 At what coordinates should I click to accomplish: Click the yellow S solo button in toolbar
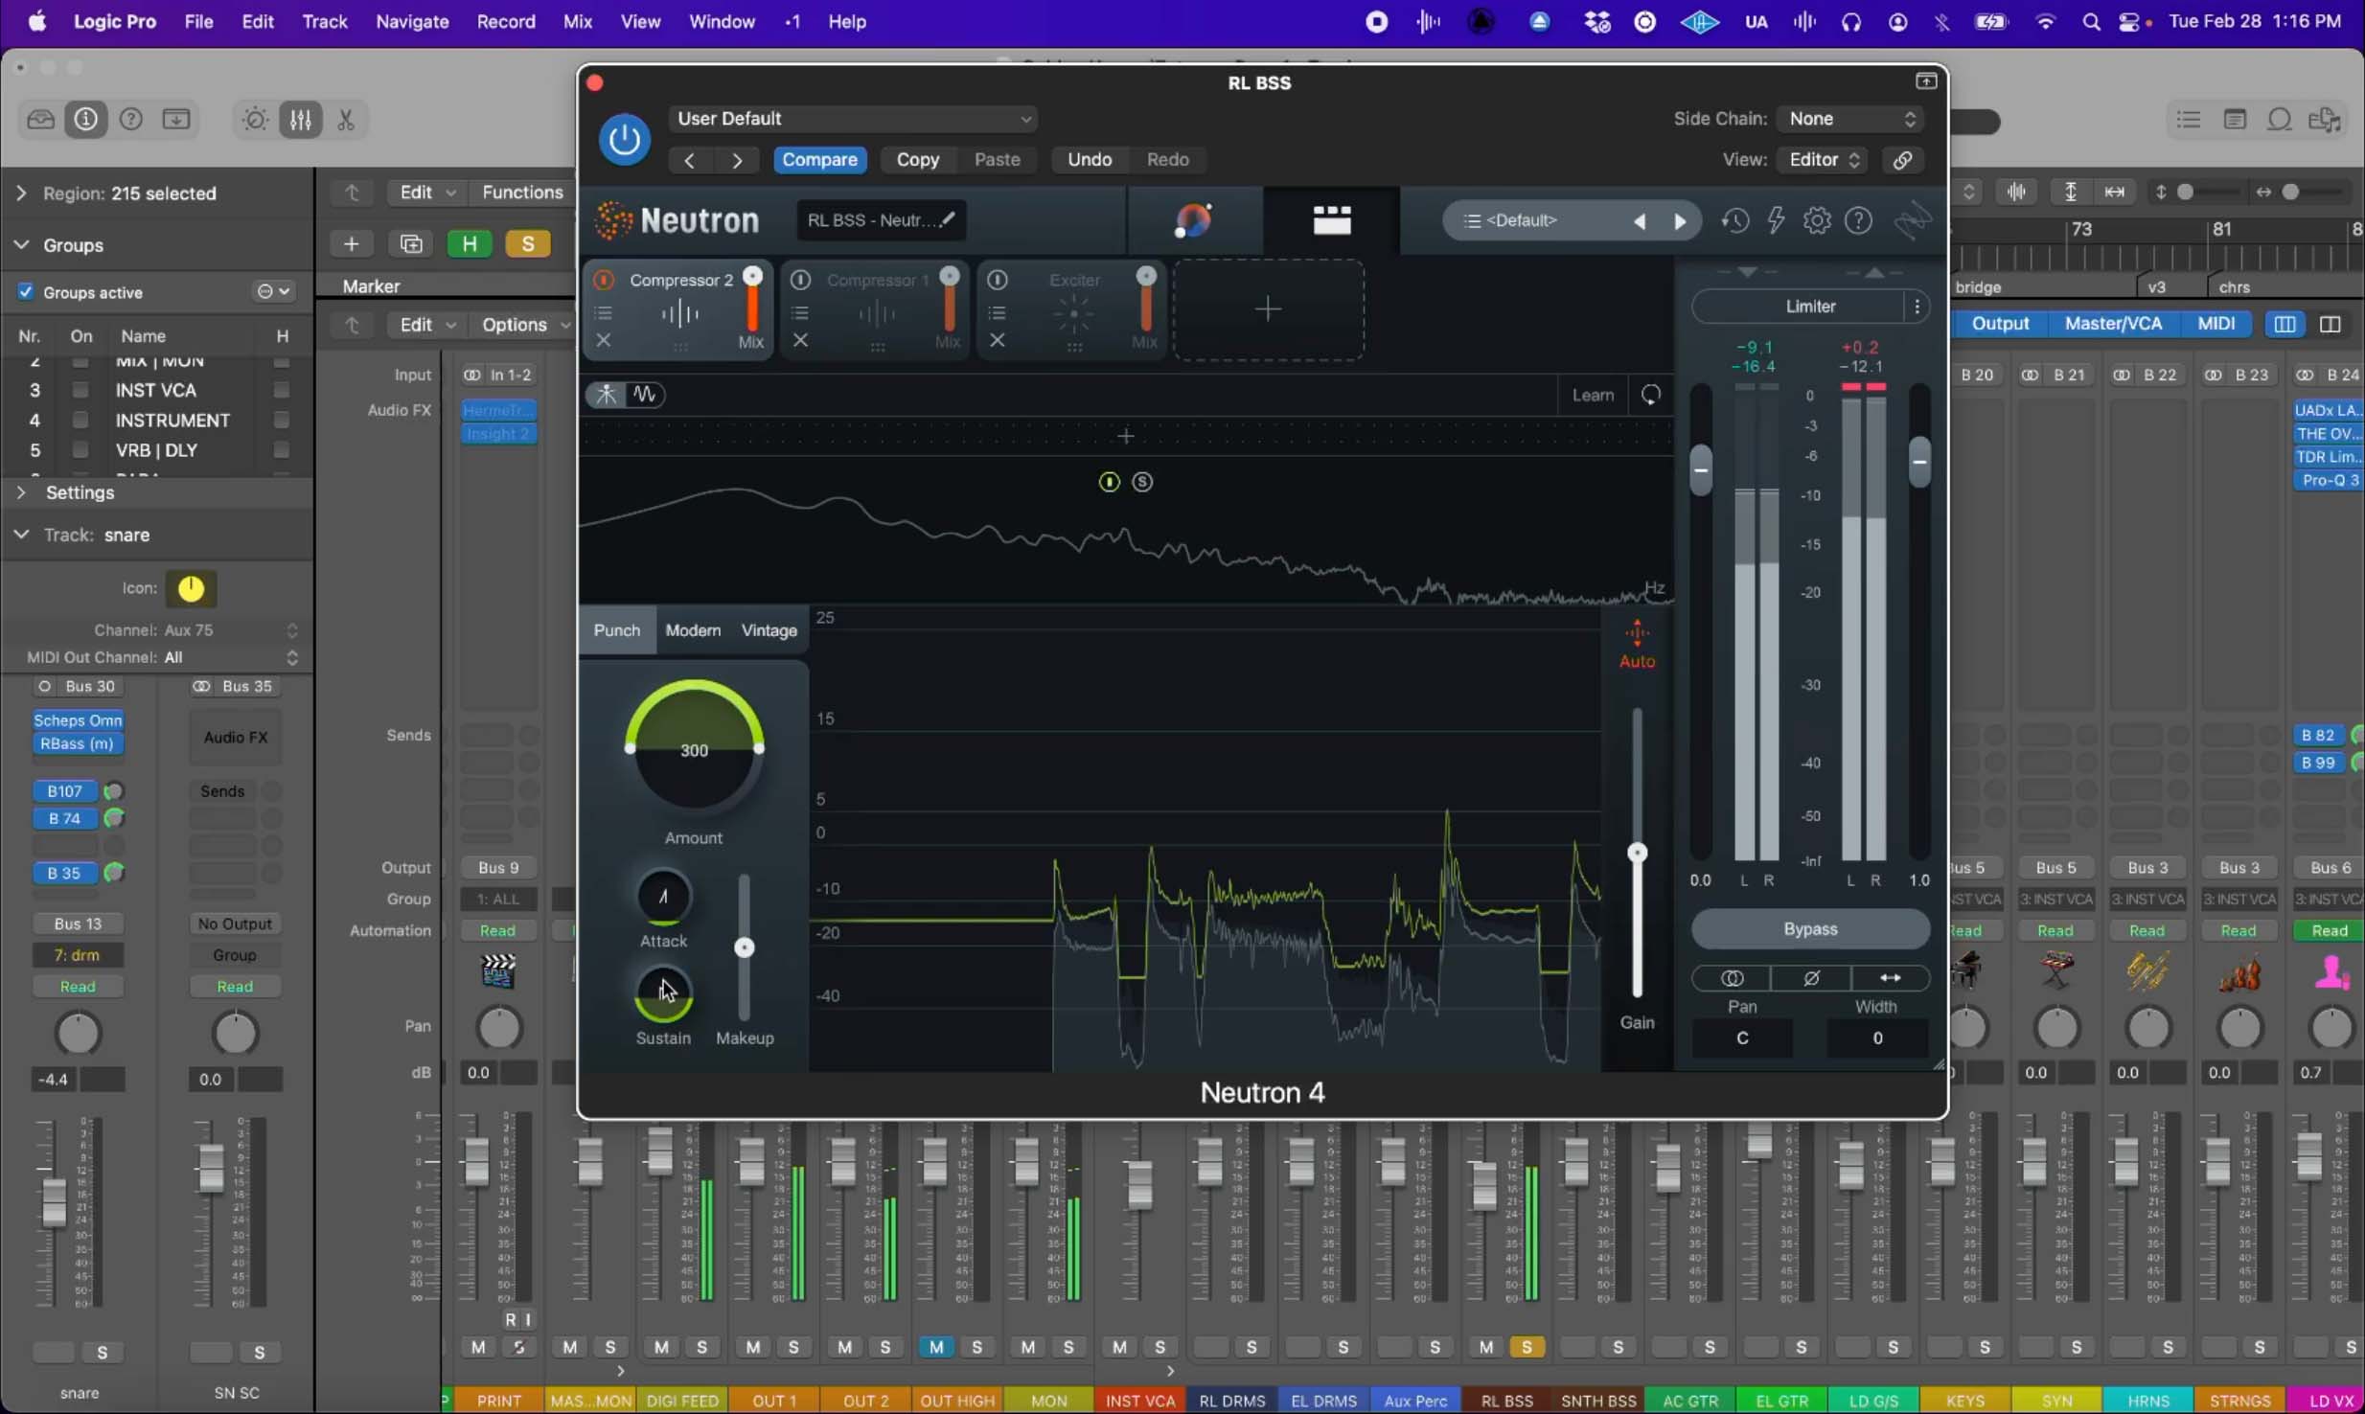click(527, 244)
